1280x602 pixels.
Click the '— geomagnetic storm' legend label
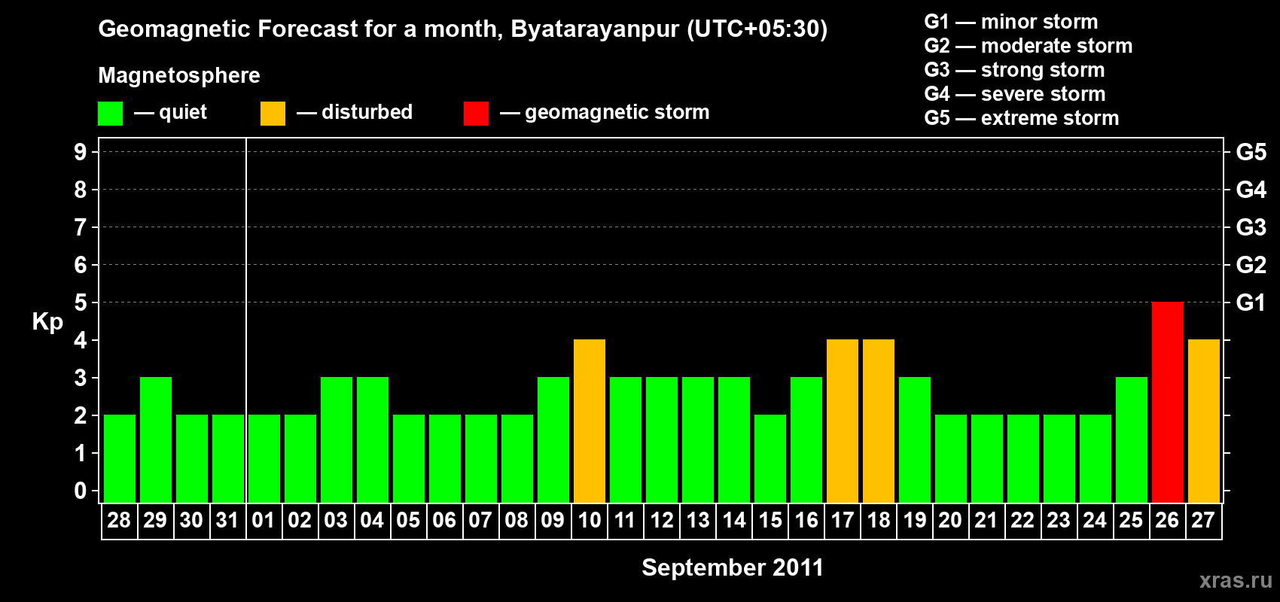click(x=605, y=113)
